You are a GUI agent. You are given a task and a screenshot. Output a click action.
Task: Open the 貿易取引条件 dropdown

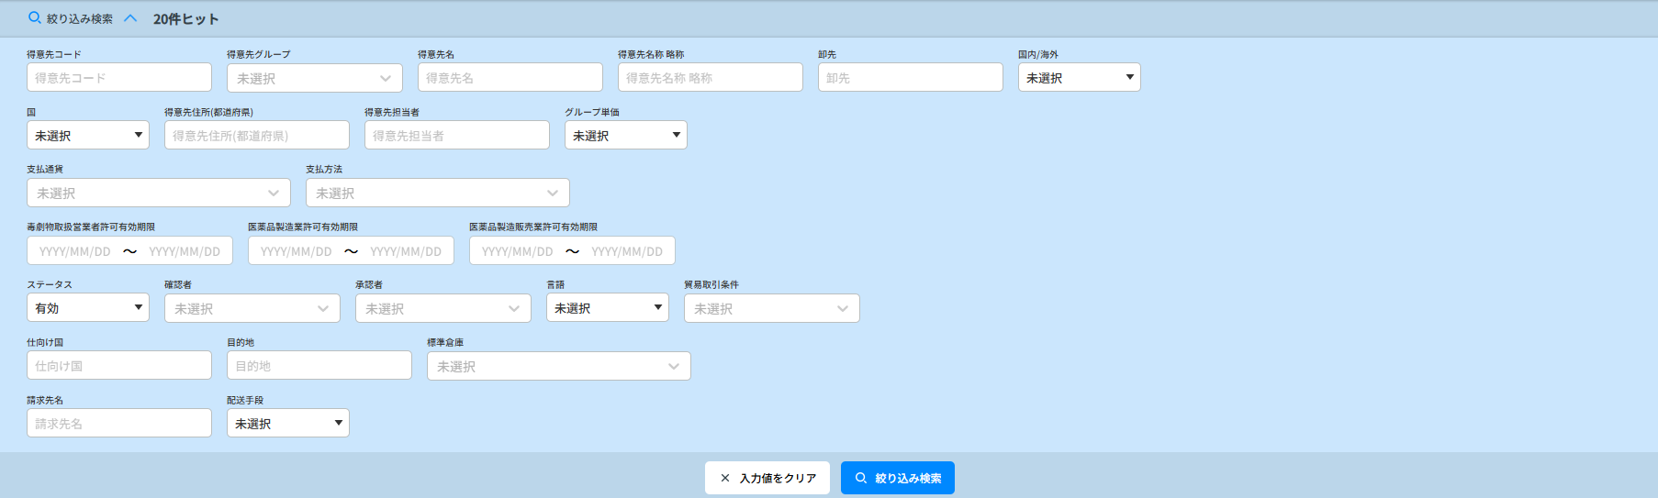pos(771,308)
